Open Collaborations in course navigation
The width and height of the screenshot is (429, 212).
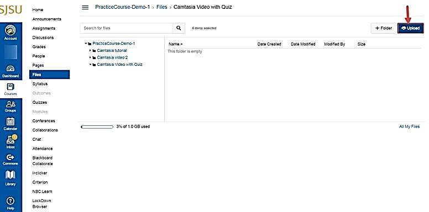point(45,130)
